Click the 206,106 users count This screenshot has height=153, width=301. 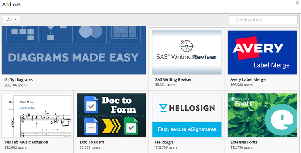coord(16,85)
